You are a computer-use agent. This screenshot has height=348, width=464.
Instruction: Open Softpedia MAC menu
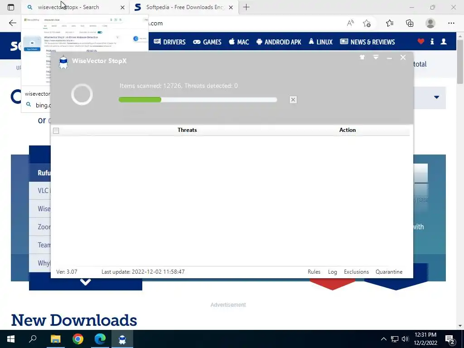(x=239, y=42)
